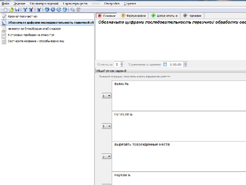Screen dimensions: 246x185
Task: Increase the task difficulty stepper value
Action: 122,63
